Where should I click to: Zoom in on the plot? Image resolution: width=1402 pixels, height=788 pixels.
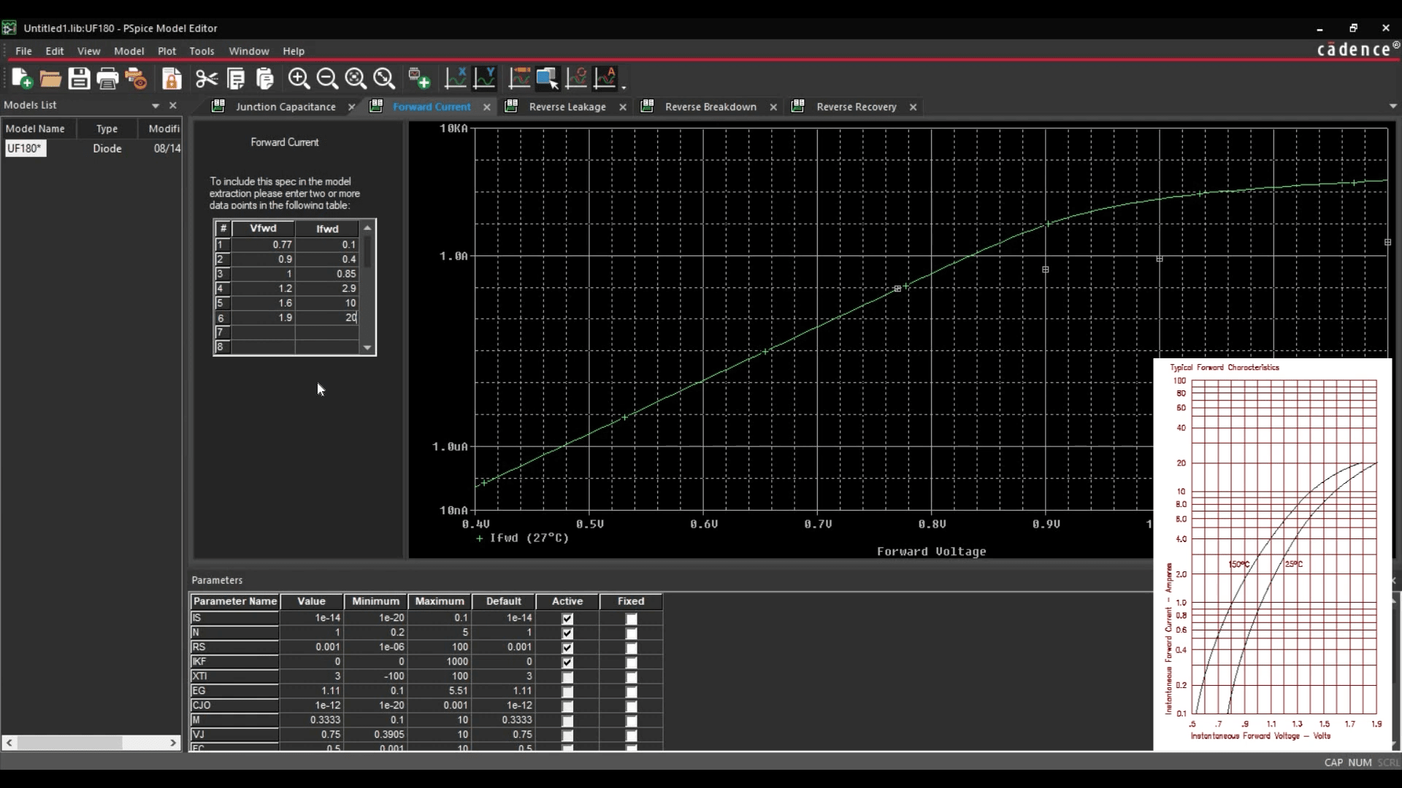click(x=299, y=78)
